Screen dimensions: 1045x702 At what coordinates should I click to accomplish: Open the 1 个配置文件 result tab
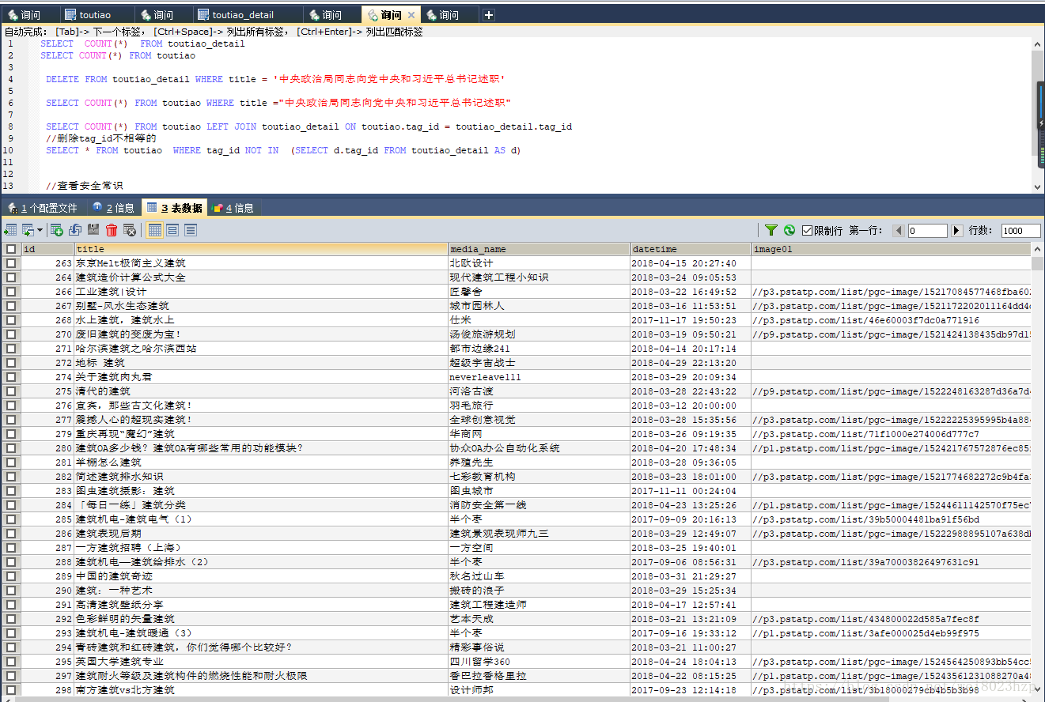[43, 208]
